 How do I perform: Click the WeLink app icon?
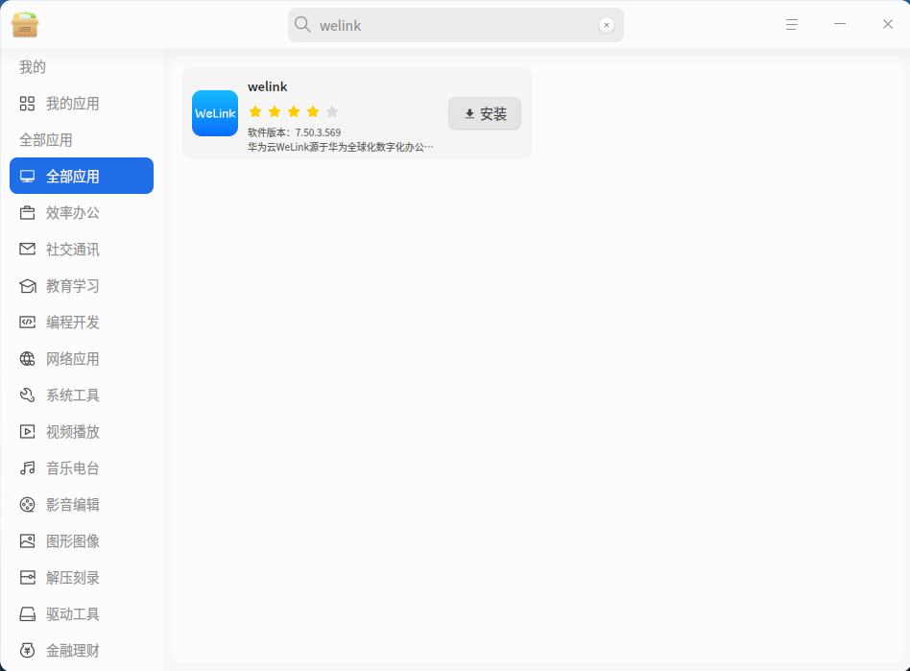(x=215, y=113)
